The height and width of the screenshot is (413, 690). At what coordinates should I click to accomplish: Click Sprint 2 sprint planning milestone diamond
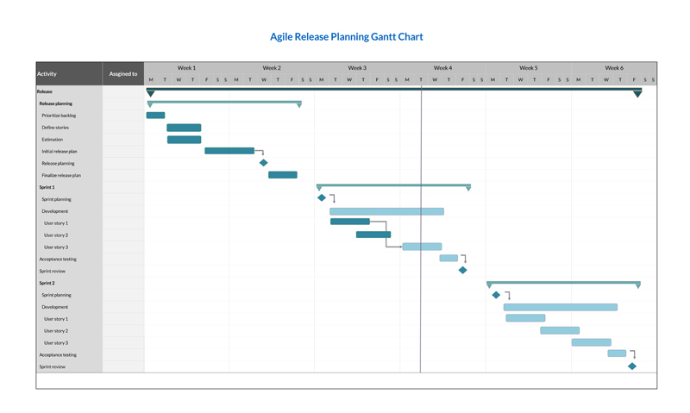coord(496,295)
